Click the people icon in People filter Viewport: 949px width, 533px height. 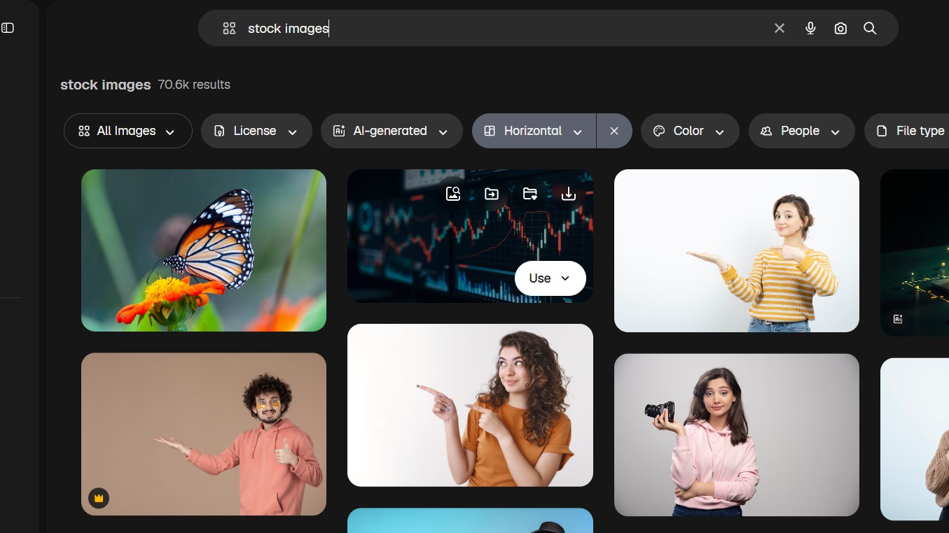pos(766,131)
